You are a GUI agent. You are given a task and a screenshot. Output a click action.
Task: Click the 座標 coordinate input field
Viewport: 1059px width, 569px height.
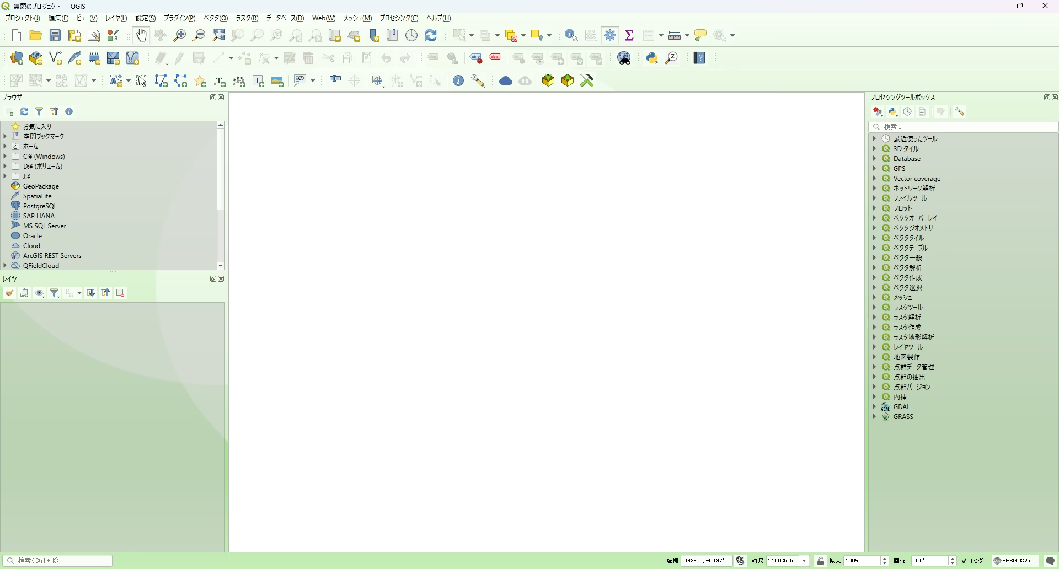[707, 561]
